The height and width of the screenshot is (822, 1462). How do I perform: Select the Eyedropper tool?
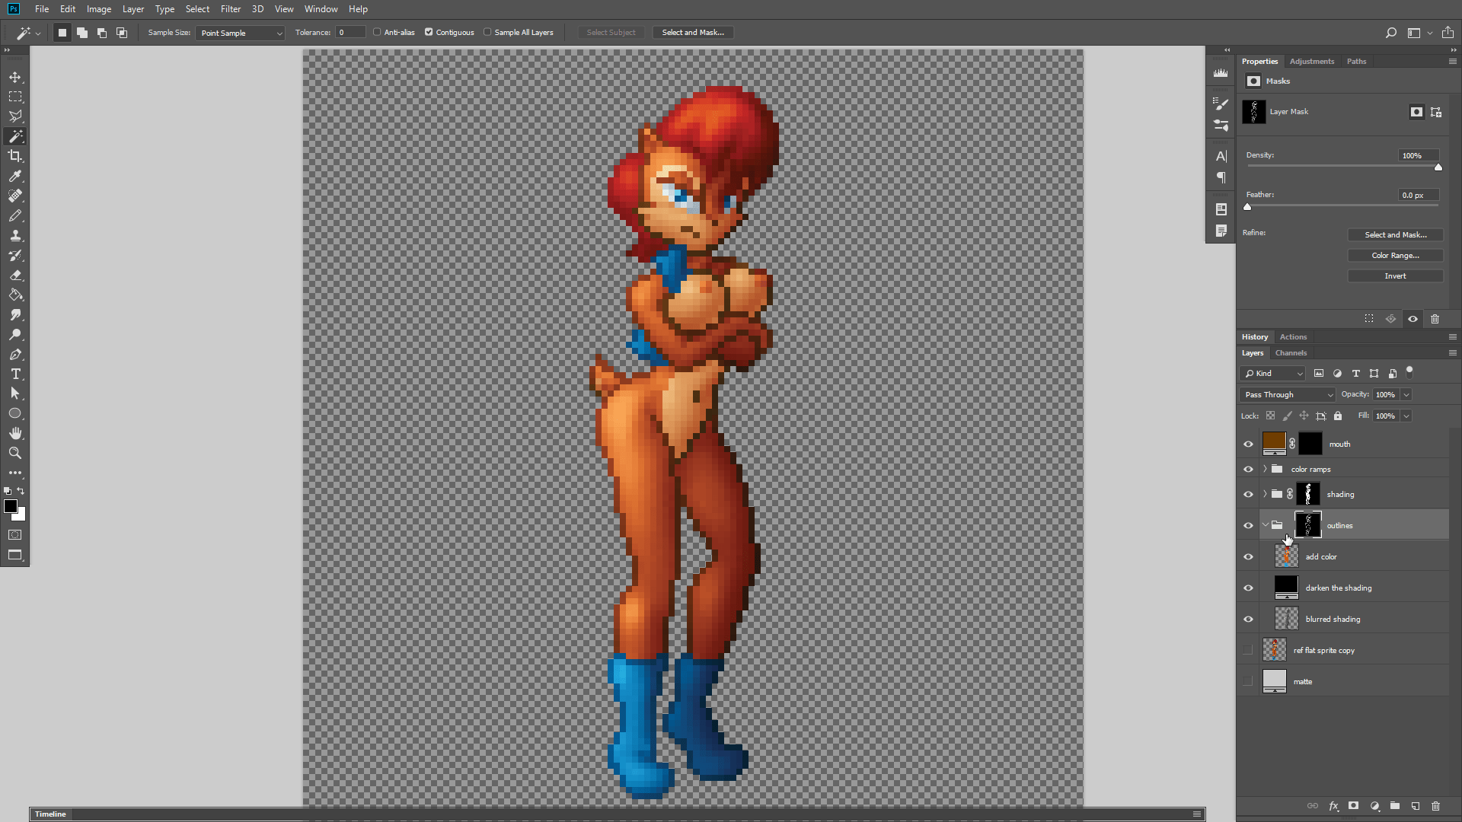click(15, 176)
